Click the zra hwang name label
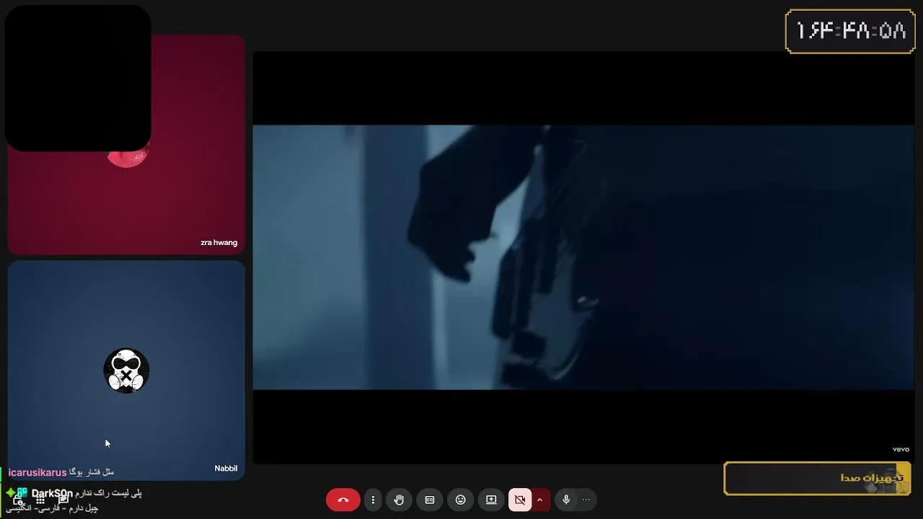This screenshot has width=923, height=519. [x=218, y=243]
